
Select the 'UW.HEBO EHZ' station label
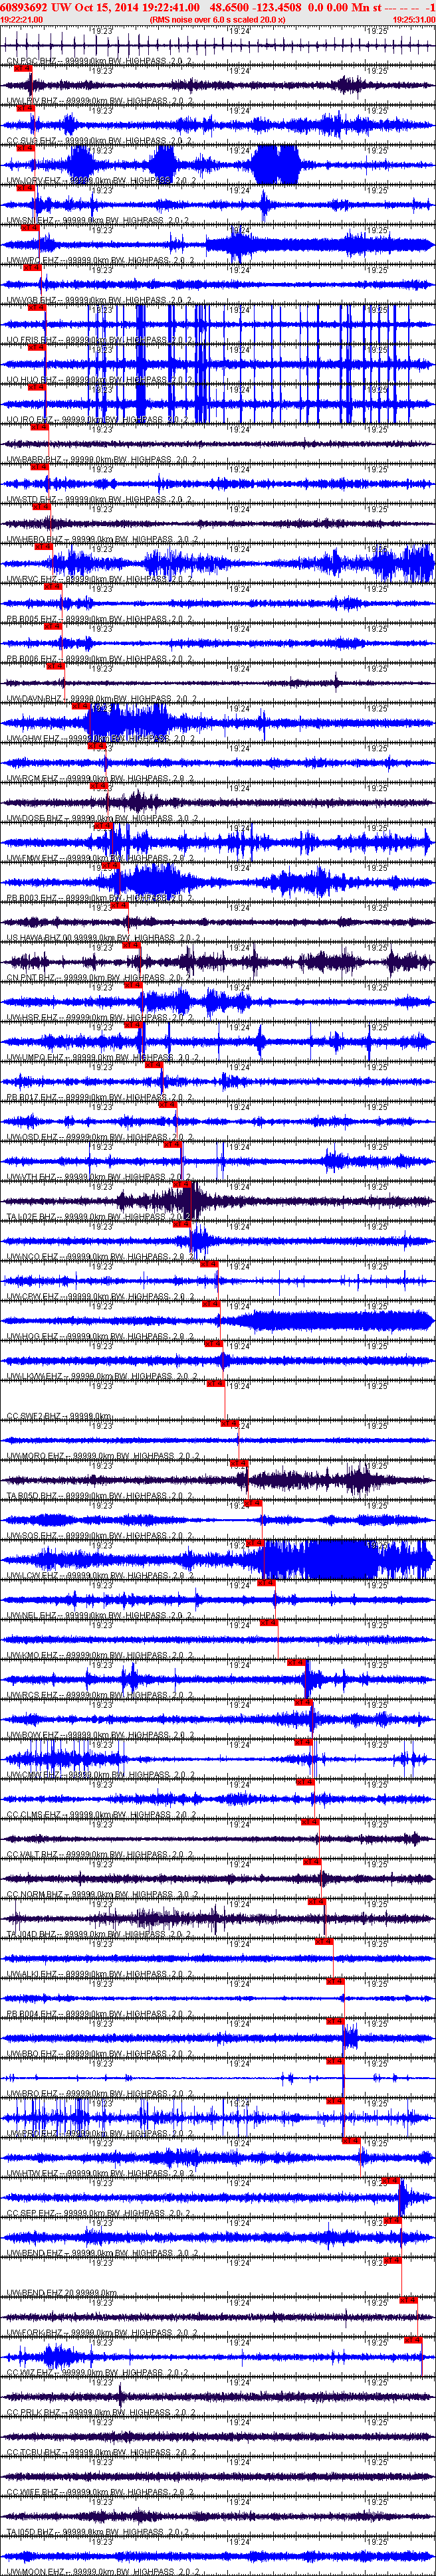(34, 540)
